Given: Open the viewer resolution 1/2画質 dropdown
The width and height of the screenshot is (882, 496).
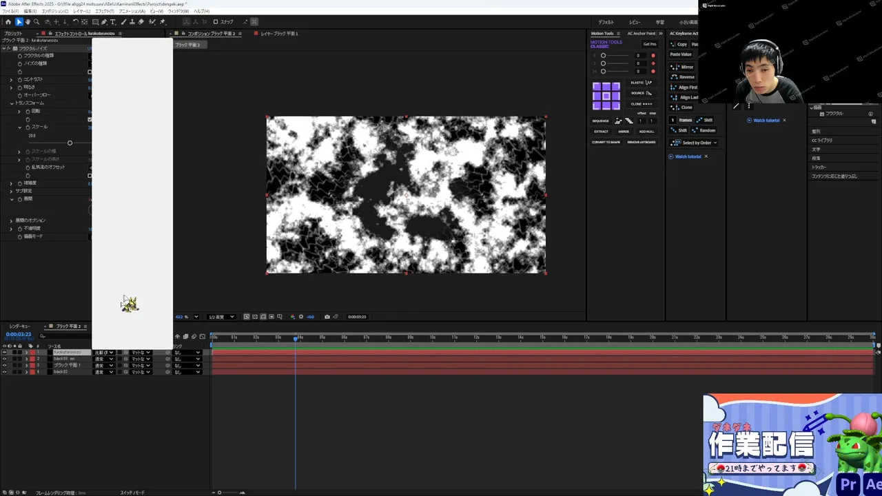Looking at the screenshot, I should pyautogui.click(x=221, y=317).
